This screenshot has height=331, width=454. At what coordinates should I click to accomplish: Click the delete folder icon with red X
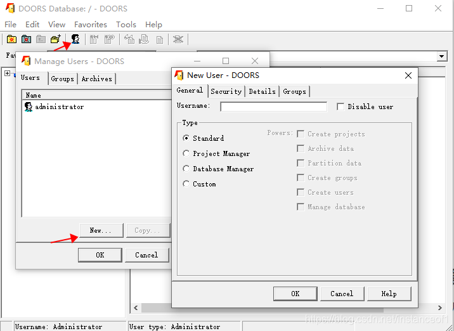[26, 39]
